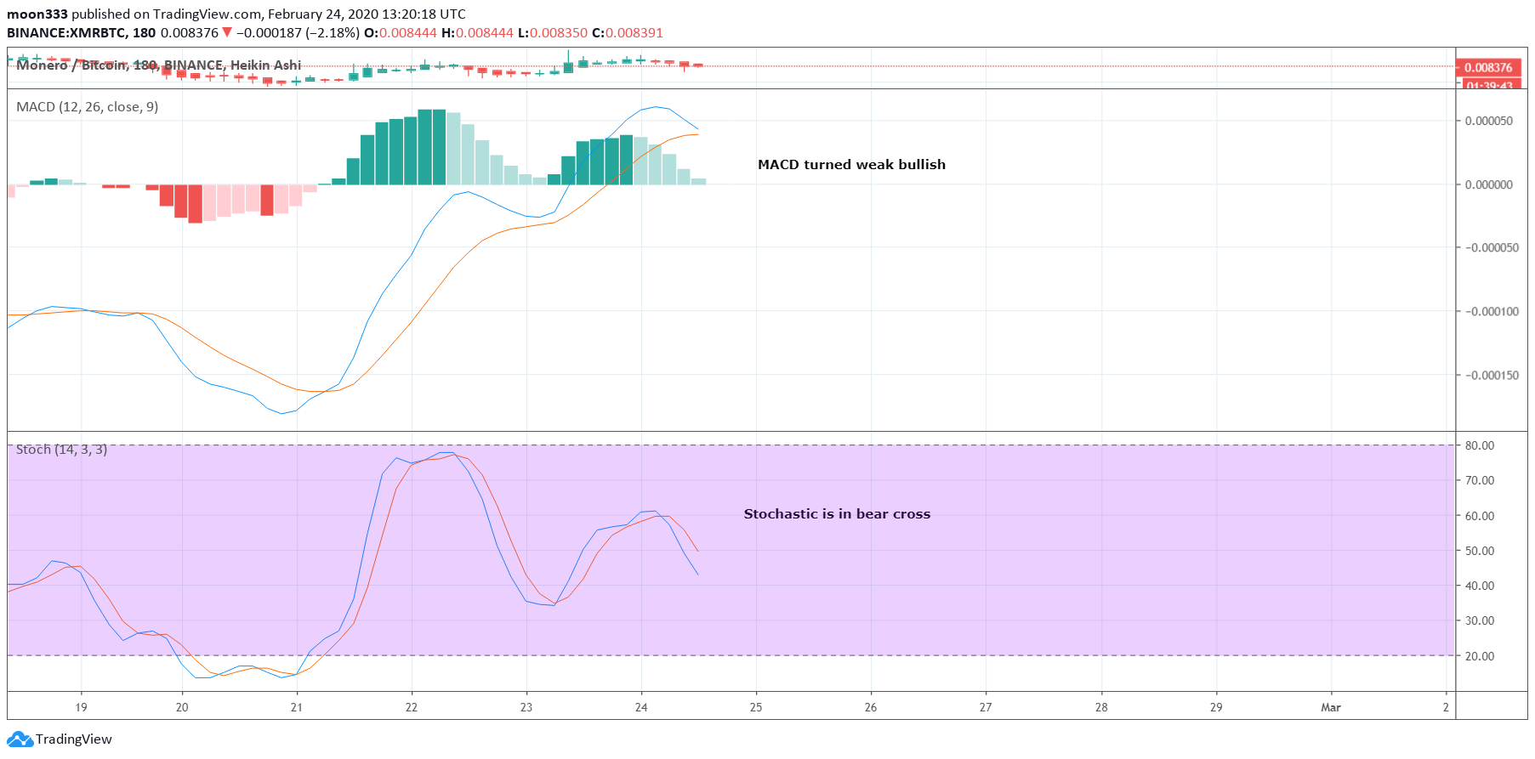Click date 19 on the time axis
1535x759 pixels.
(x=81, y=707)
